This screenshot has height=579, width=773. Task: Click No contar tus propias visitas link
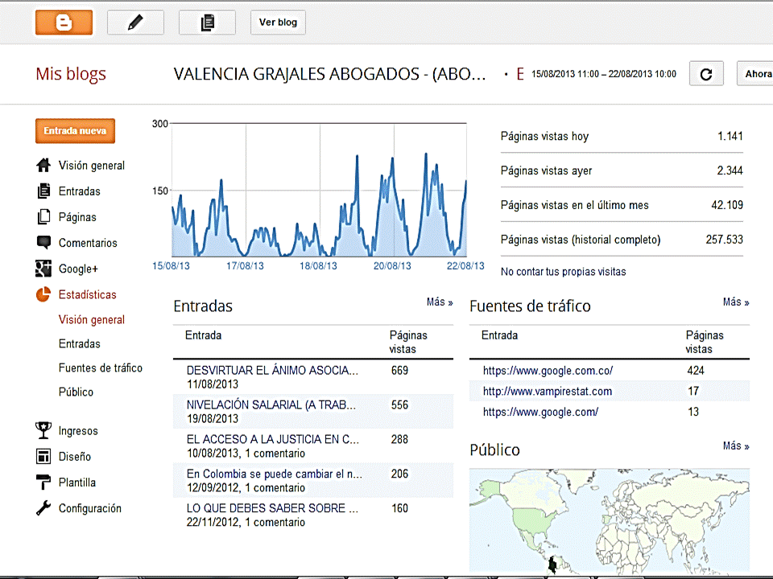click(x=563, y=272)
